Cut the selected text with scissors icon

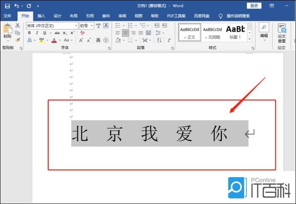(17, 25)
